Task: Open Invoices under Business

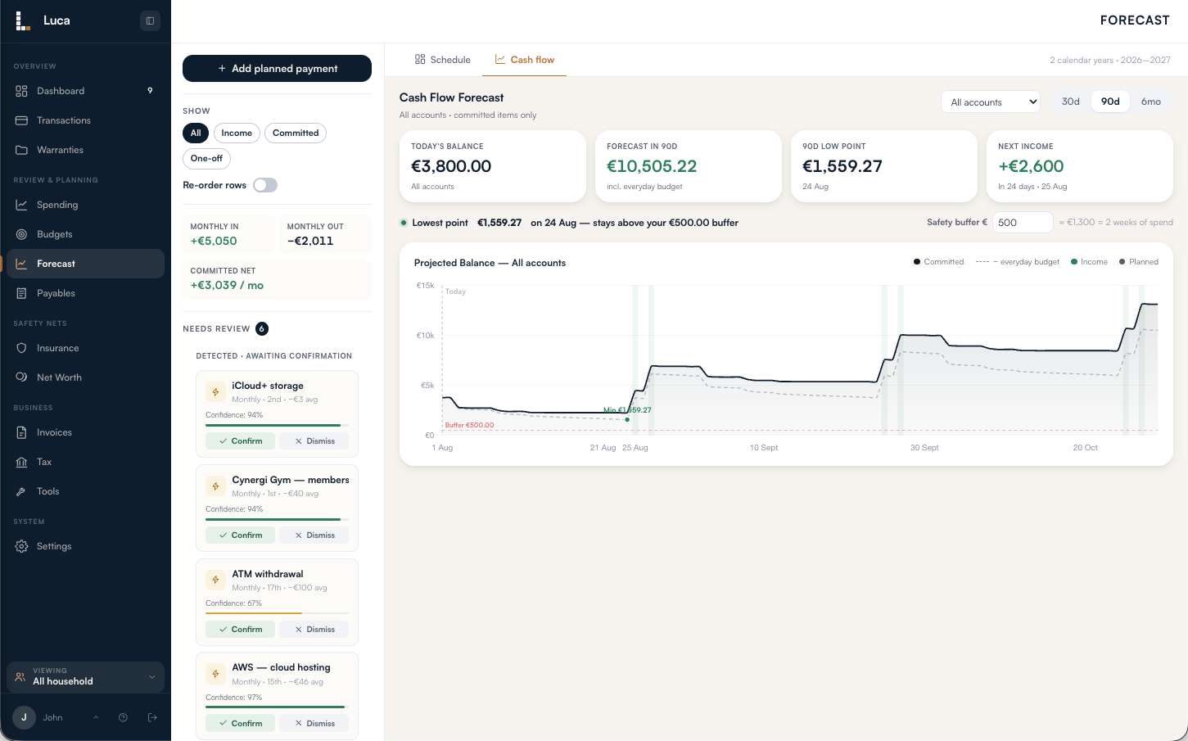Action: 85,432
